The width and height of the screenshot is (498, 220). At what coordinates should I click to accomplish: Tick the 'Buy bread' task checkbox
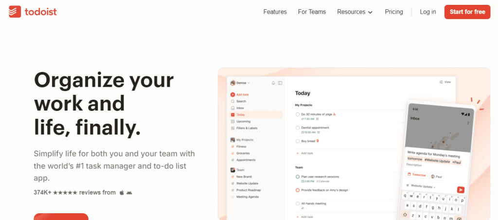[298, 141]
